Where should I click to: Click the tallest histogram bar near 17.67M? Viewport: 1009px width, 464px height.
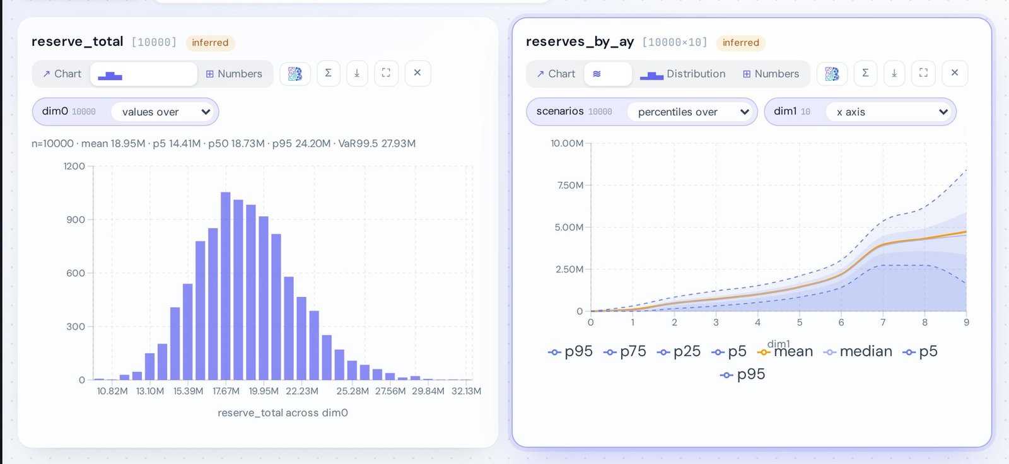point(225,286)
